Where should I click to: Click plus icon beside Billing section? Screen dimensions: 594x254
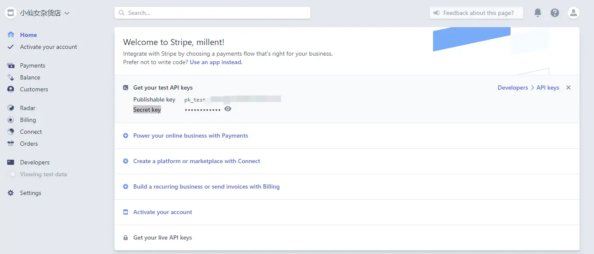[126, 186]
